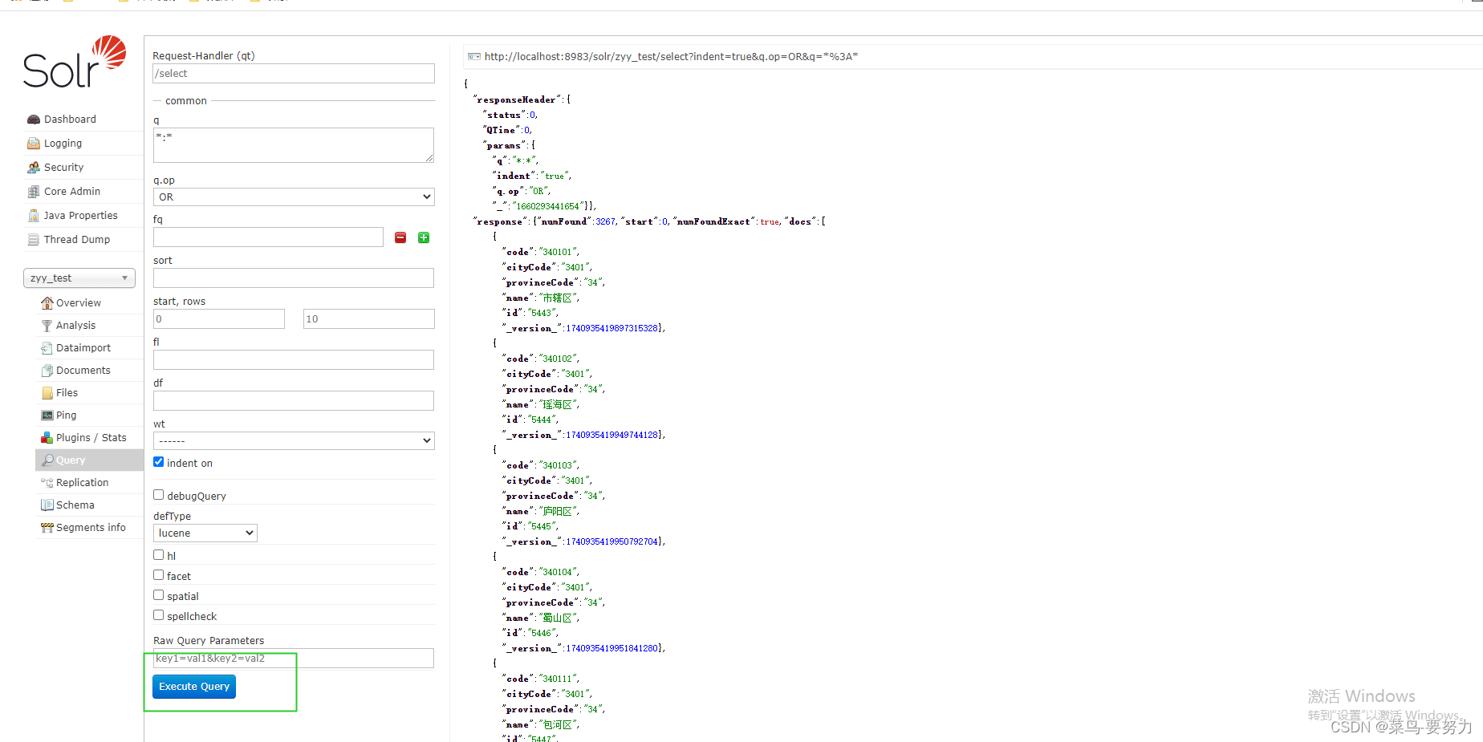The height and width of the screenshot is (742, 1483).
Task: Enable the spatial checkbox
Action: coord(159,595)
